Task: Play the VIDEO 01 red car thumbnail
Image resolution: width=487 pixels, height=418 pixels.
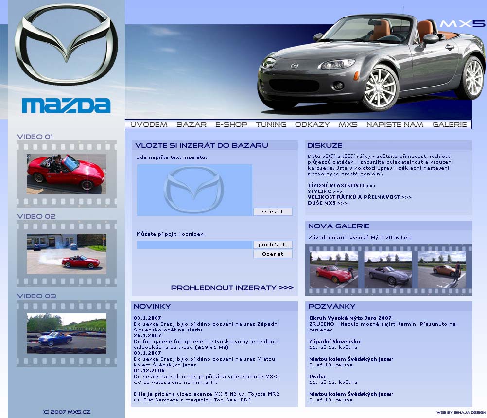Action: pos(67,174)
